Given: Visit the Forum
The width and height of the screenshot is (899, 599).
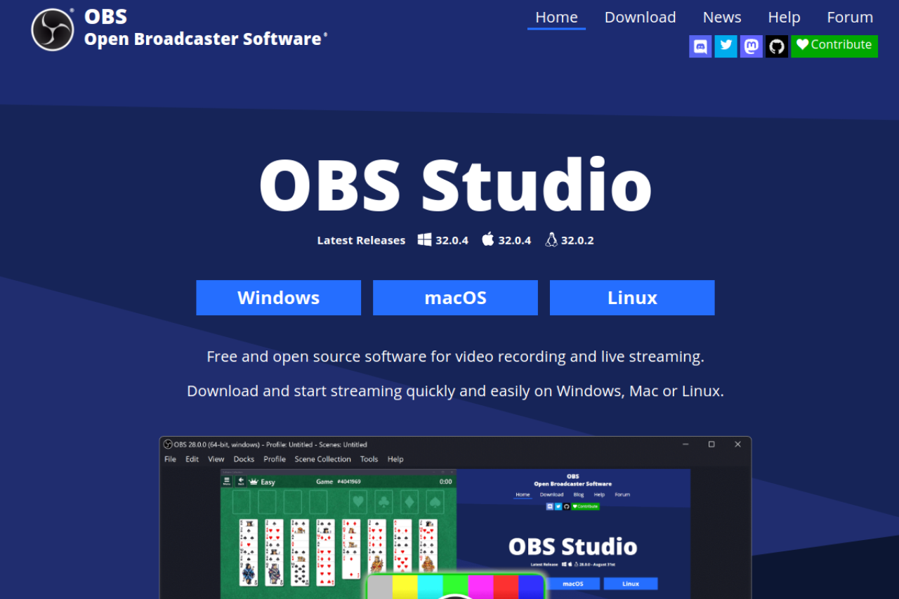Looking at the screenshot, I should pos(849,17).
